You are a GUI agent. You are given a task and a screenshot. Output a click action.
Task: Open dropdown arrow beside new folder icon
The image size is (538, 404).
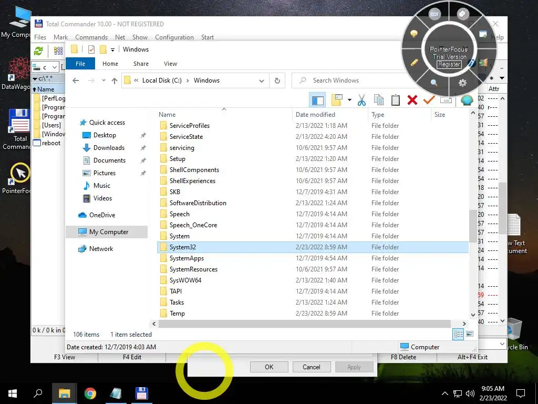[x=349, y=100]
